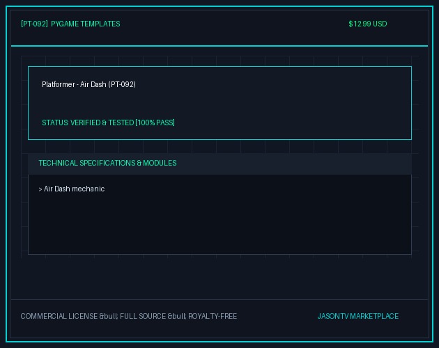Click the $12.99 USD price
The image size is (439, 348).
[368, 24]
